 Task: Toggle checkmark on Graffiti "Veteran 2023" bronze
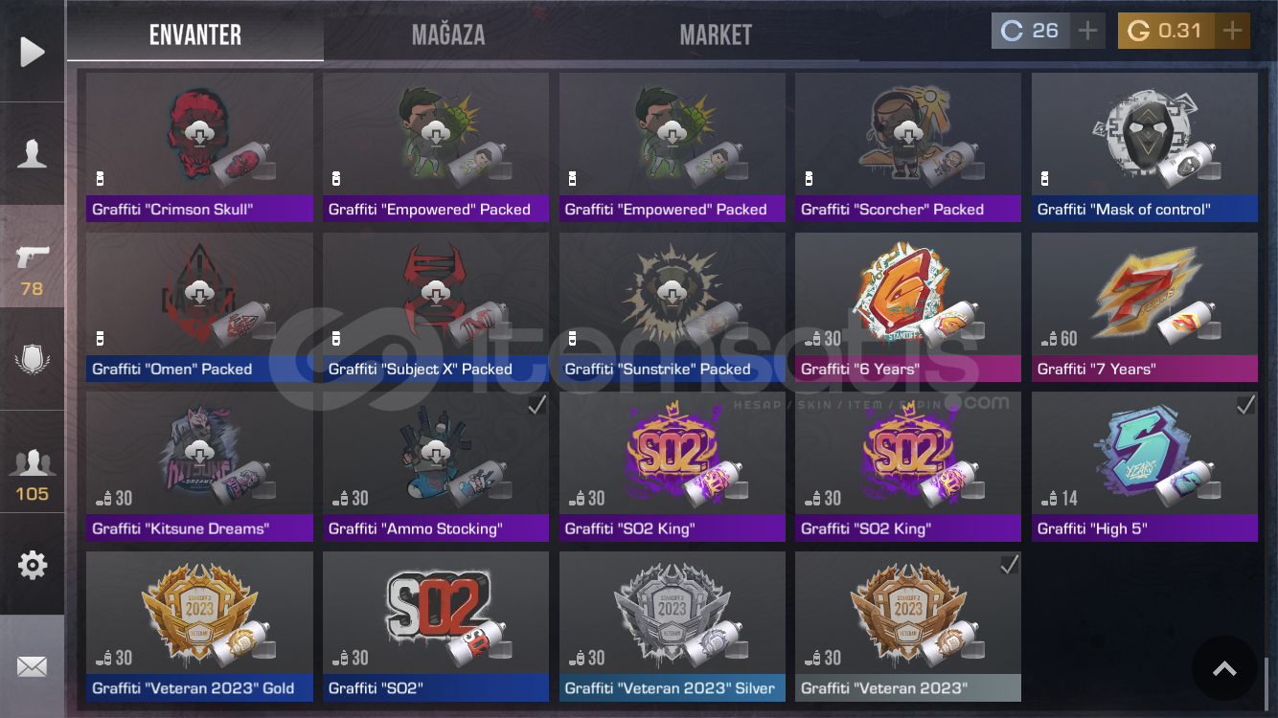coord(1009,566)
